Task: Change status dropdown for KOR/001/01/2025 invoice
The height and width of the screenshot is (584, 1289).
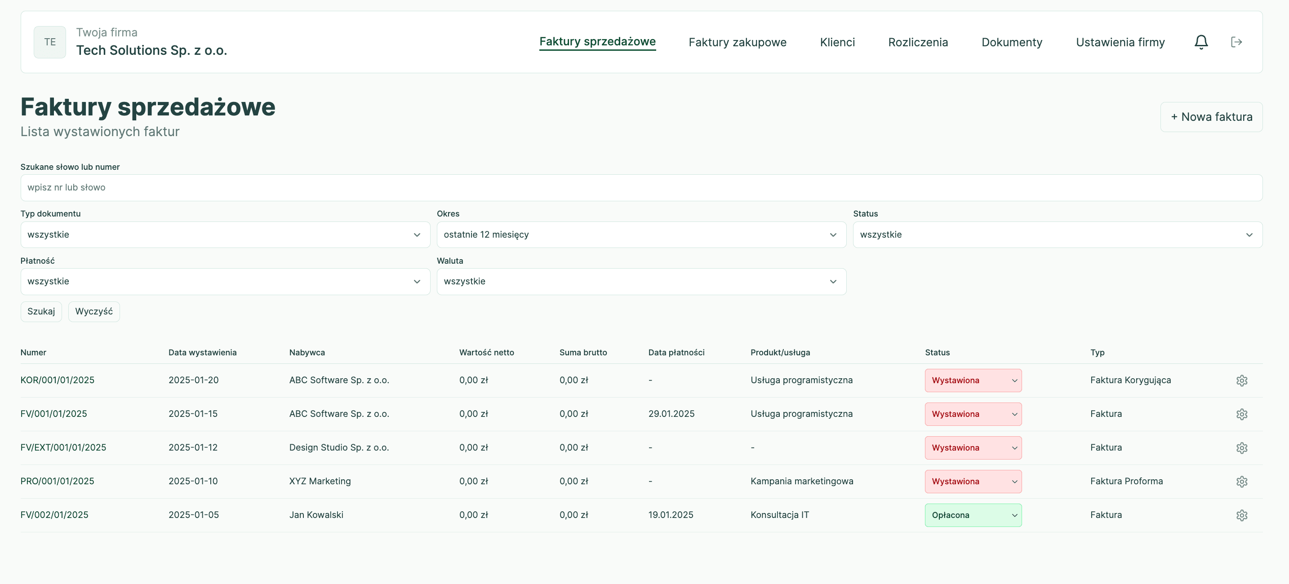Action: pyautogui.click(x=973, y=380)
